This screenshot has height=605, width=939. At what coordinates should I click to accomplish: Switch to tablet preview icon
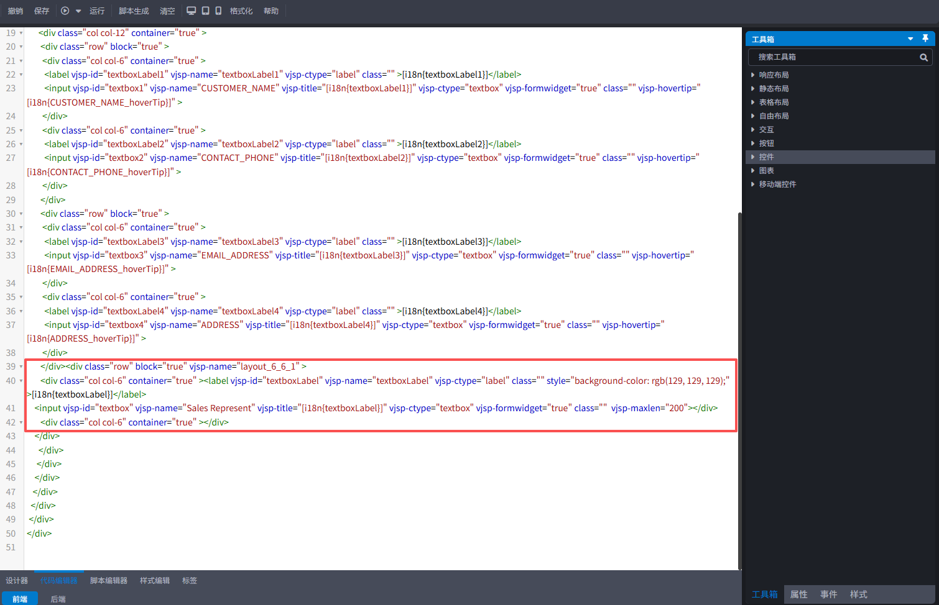(x=205, y=11)
